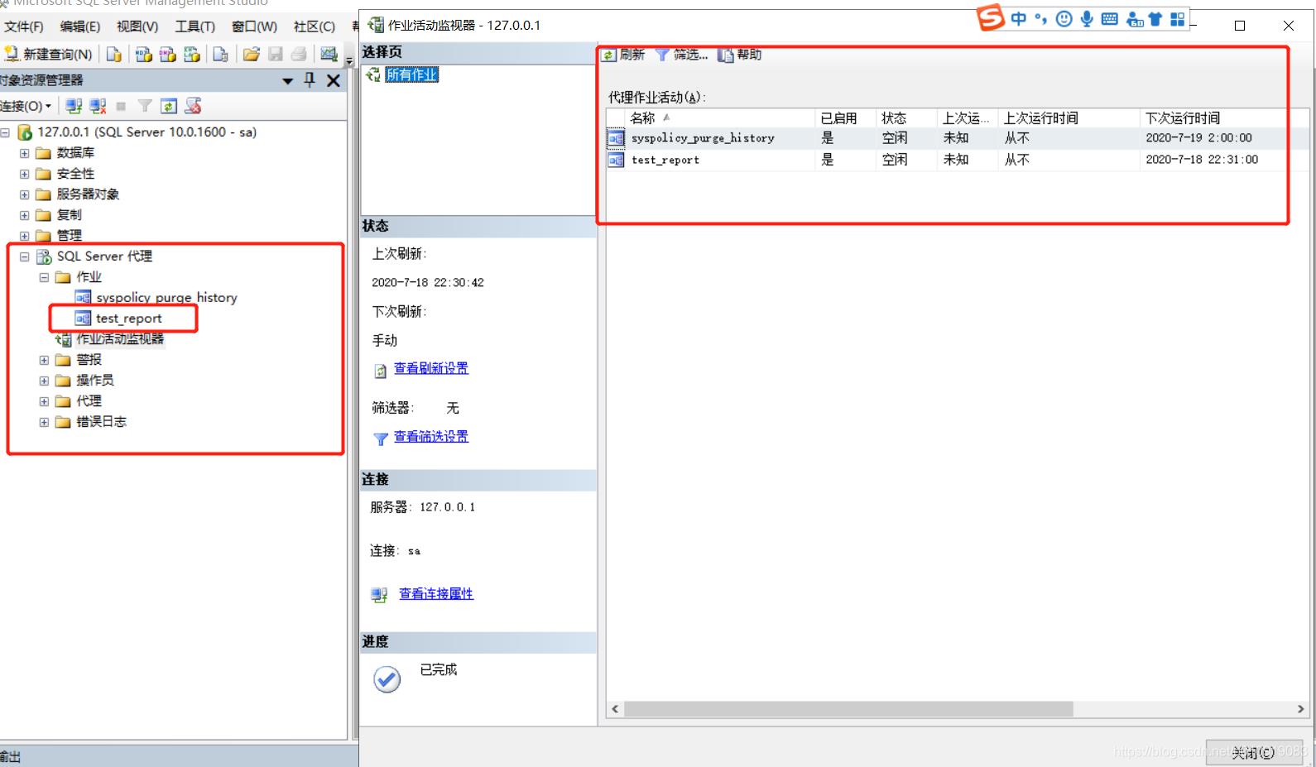Open the 窗口(W) menu
The image size is (1316, 767).
point(254,26)
